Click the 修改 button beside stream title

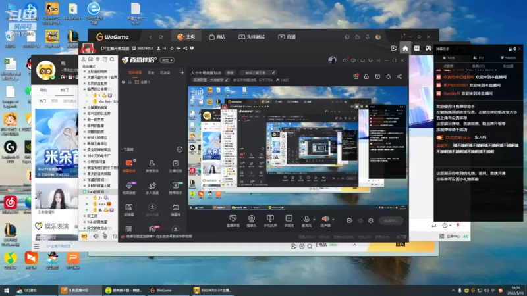coord(230,72)
